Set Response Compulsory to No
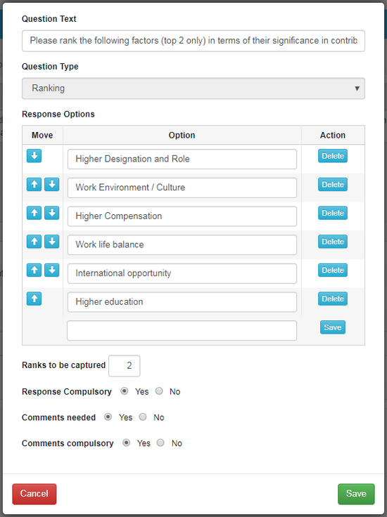The width and height of the screenshot is (387, 517). pos(159,391)
